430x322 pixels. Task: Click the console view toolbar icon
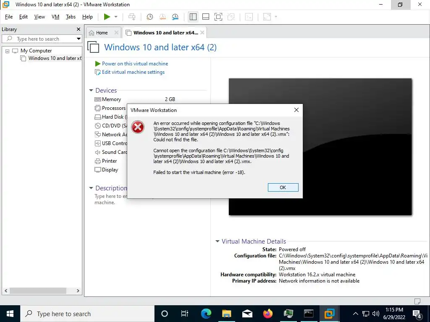(x=249, y=17)
